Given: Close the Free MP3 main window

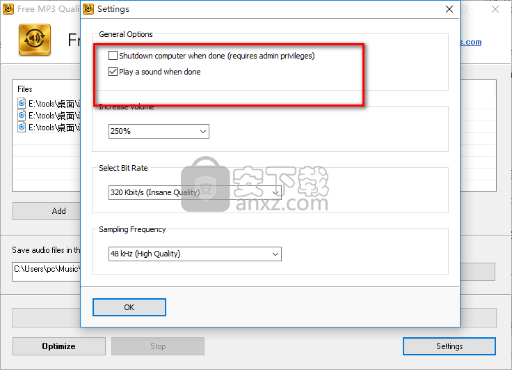Looking at the screenshot, I should pos(495,9).
